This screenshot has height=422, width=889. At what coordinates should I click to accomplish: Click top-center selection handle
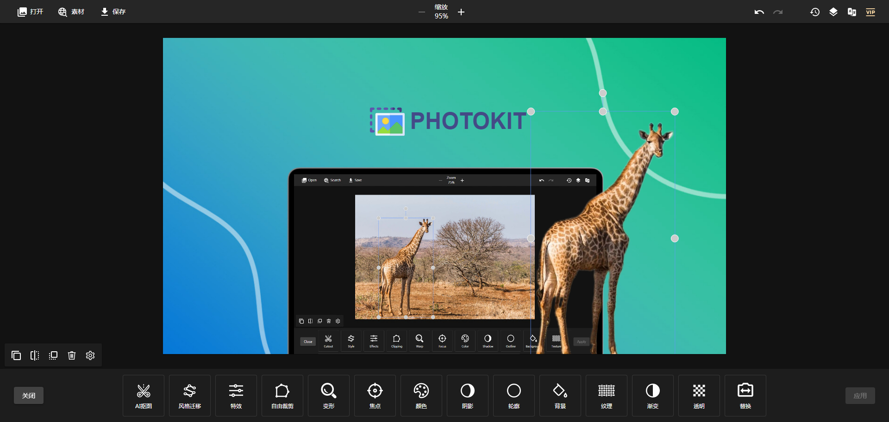603,111
